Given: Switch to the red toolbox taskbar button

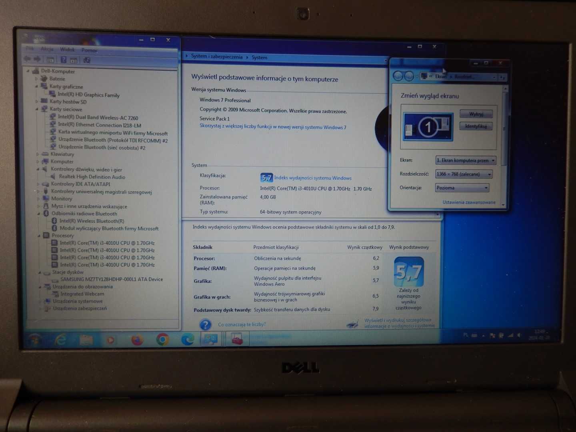Looking at the screenshot, I should [237, 340].
